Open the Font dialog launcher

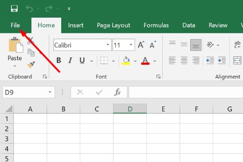158,77
